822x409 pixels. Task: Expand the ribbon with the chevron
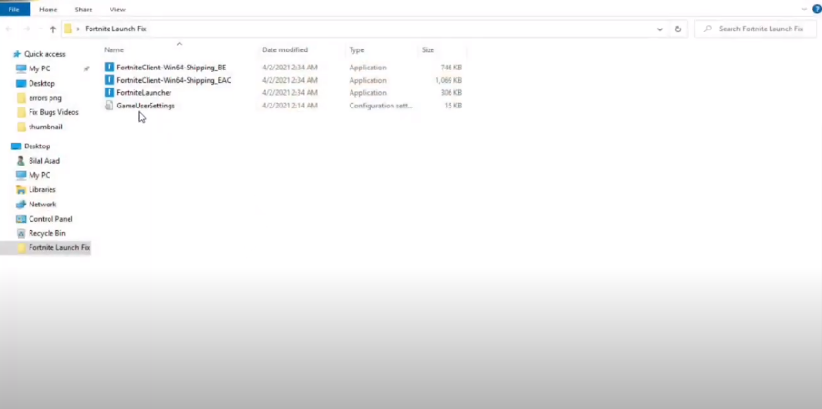[804, 9]
